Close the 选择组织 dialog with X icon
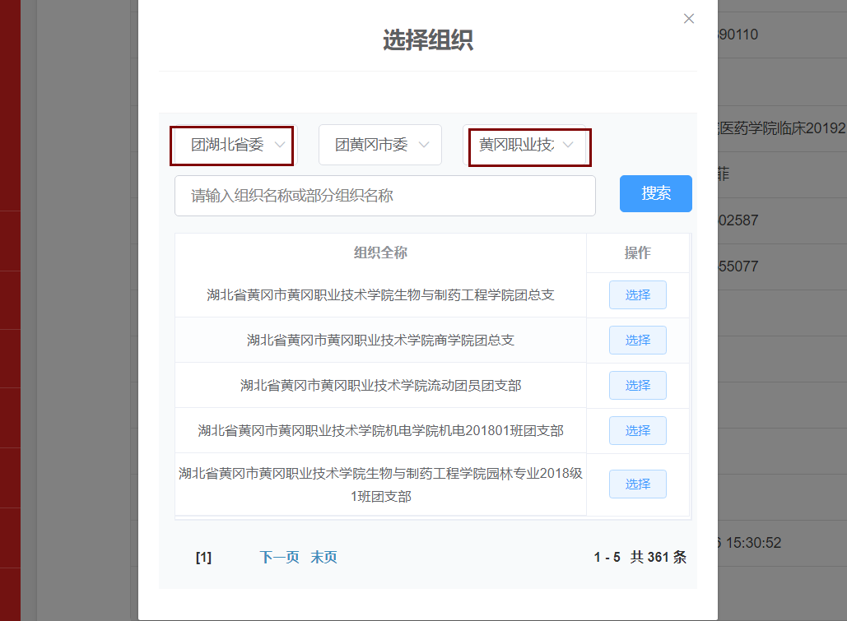The width and height of the screenshot is (847, 621). click(688, 18)
